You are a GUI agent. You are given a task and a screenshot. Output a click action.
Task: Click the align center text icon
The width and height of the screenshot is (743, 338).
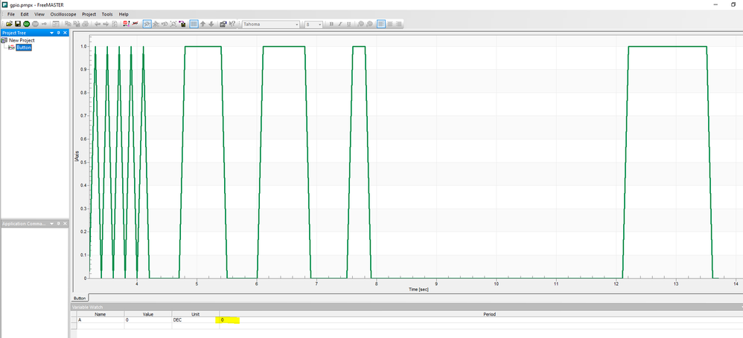(x=390, y=24)
